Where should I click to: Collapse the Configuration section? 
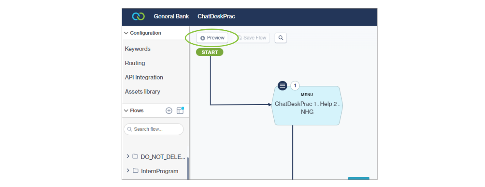tap(126, 33)
